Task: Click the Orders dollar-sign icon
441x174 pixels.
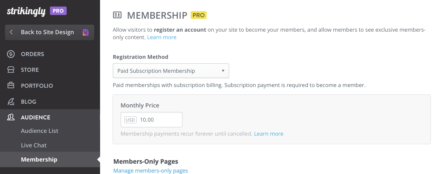Action: pos(11,54)
